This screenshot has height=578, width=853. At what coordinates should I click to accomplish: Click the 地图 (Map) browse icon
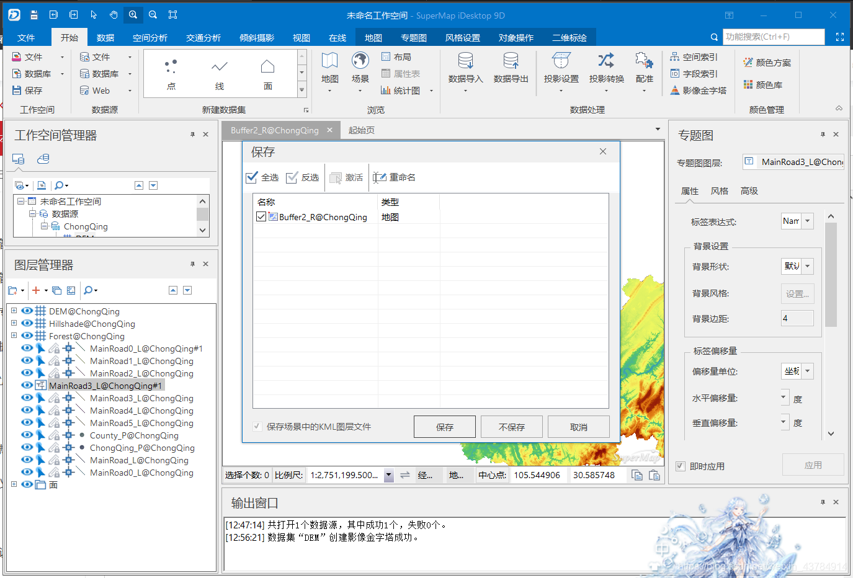point(329,61)
